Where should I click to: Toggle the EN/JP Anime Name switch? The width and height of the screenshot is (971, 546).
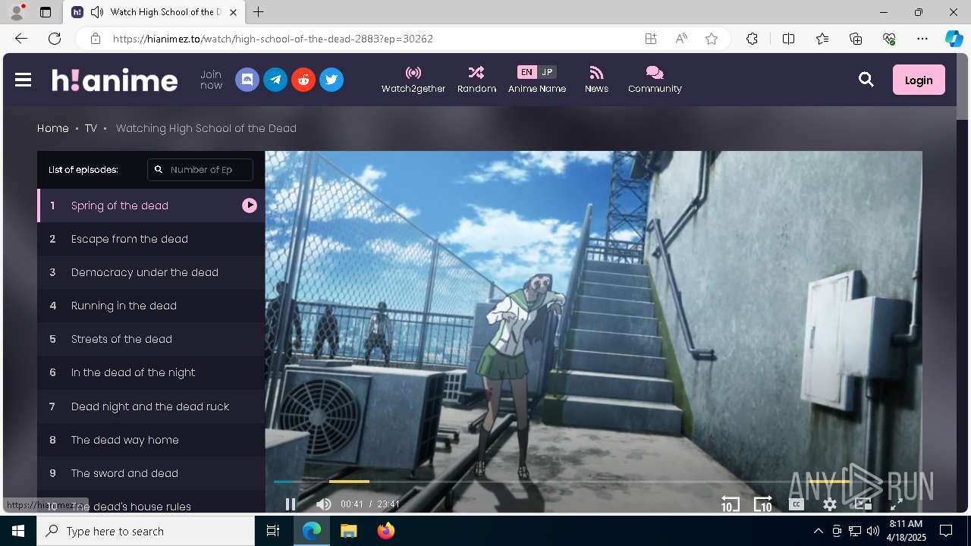(537, 72)
